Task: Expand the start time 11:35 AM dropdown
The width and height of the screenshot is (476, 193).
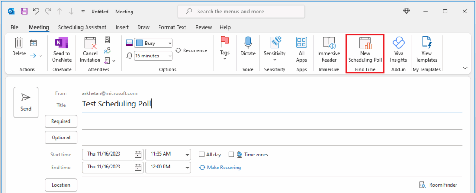Action: pyautogui.click(x=187, y=155)
